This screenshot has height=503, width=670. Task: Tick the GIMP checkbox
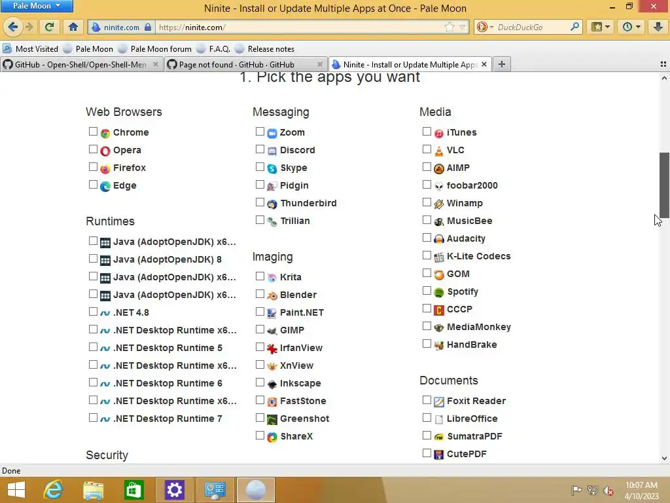point(260,329)
